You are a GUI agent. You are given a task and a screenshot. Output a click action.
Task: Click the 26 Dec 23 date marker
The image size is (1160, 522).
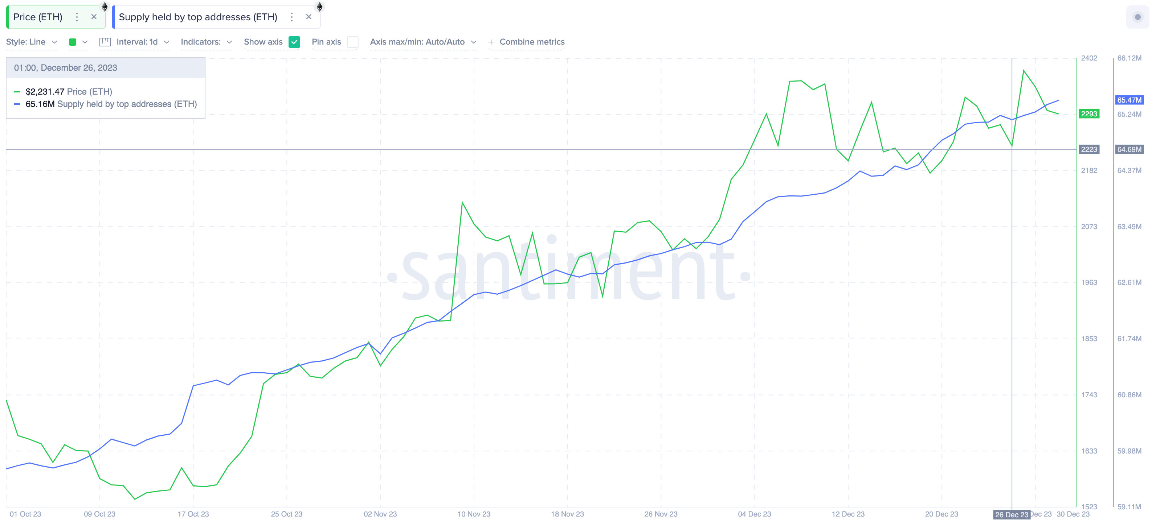pos(1012,515)
